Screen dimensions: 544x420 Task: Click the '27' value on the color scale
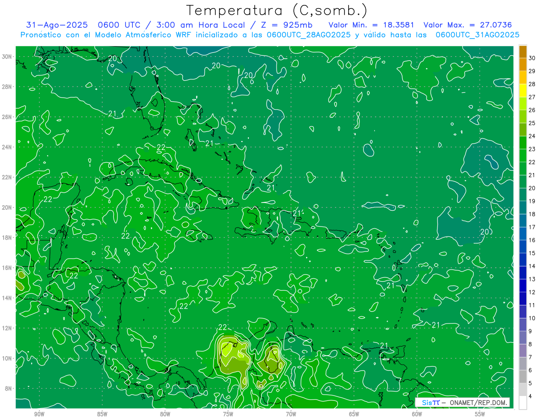click(x=532, y=97)
